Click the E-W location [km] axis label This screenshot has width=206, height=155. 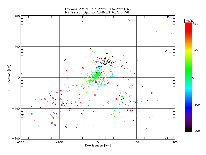[x=98, y=145]
